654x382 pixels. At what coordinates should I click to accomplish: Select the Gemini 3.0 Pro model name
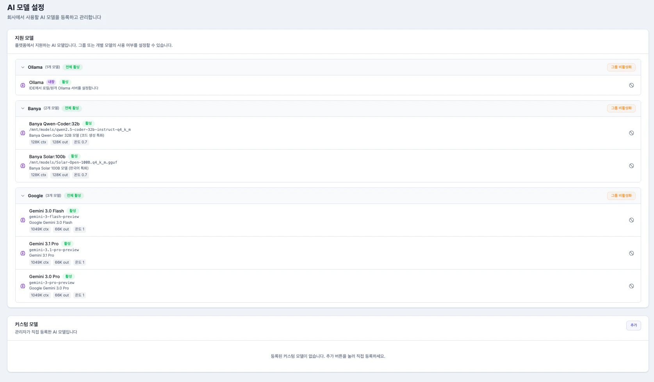[x=45, y=277]
